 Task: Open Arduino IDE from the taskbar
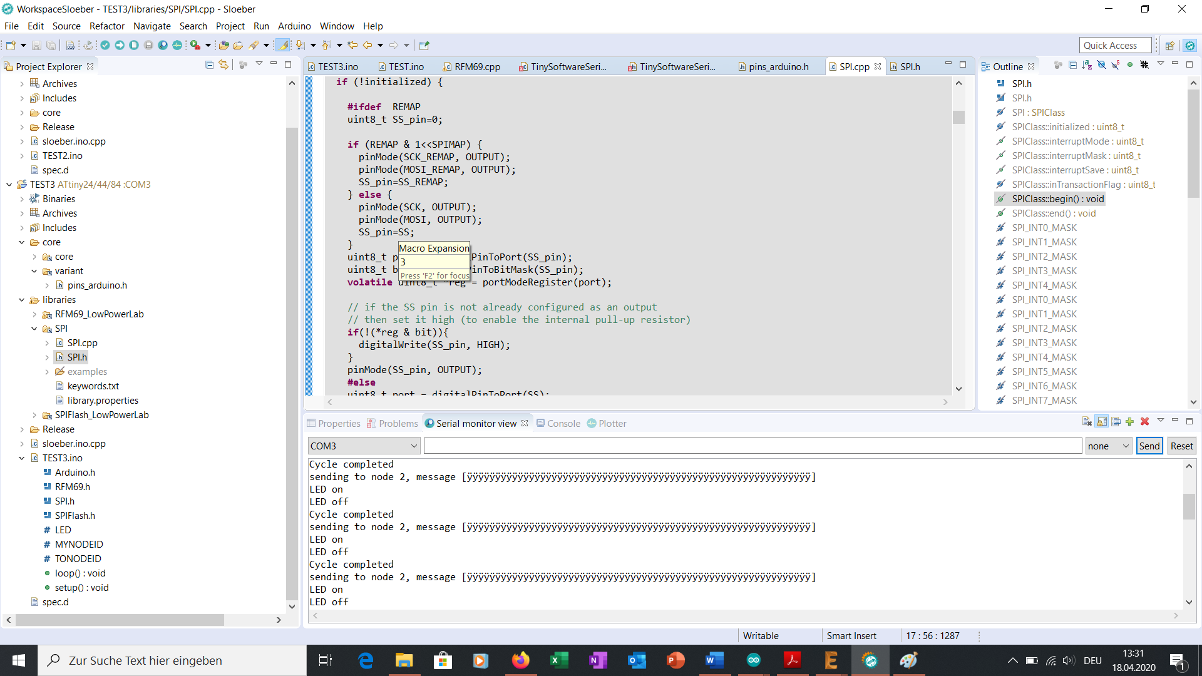pos(753,660)
